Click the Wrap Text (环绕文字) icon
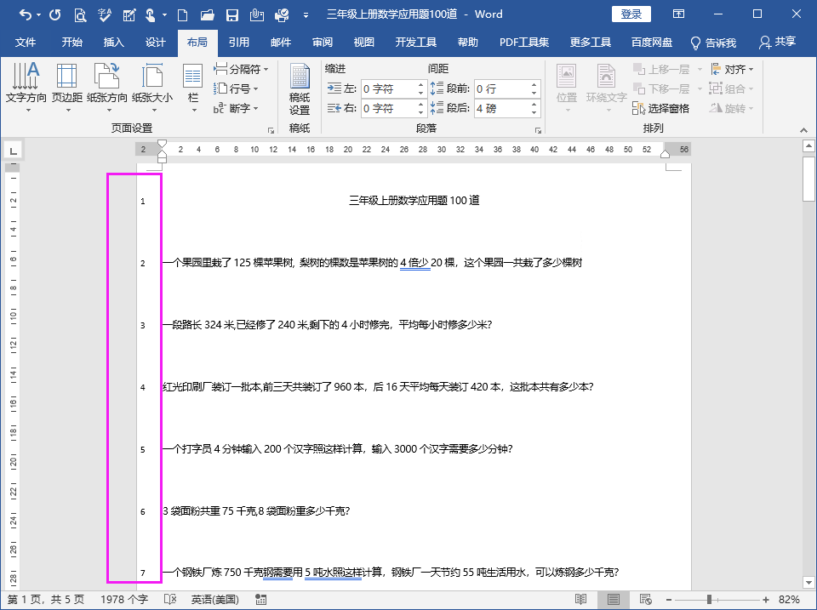The width and height of the screenshot is (817, 610). pos(606,88)
